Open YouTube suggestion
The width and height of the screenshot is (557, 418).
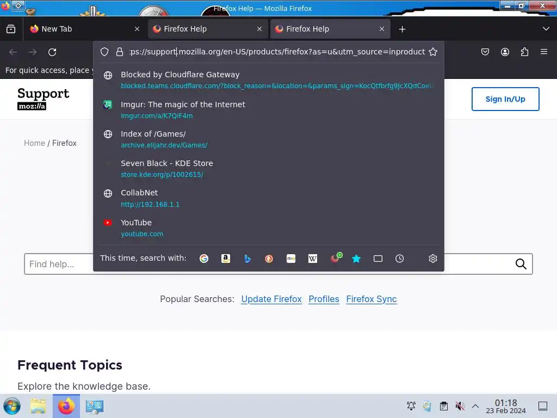click(269, 228)
